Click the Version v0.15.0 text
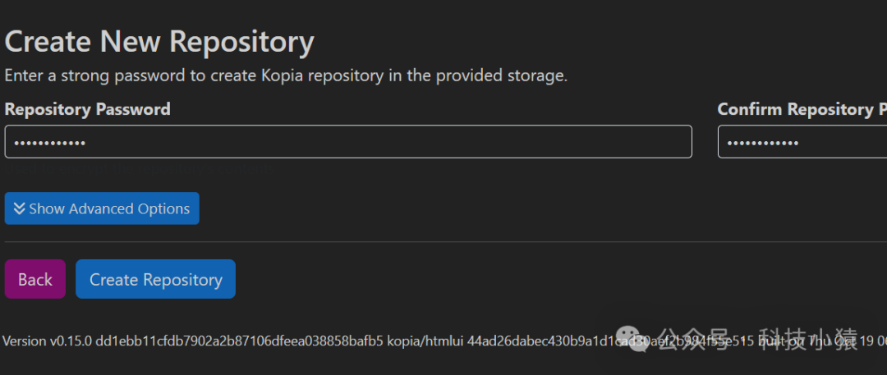The image size is (887, 375). click(x=46, y=341)
